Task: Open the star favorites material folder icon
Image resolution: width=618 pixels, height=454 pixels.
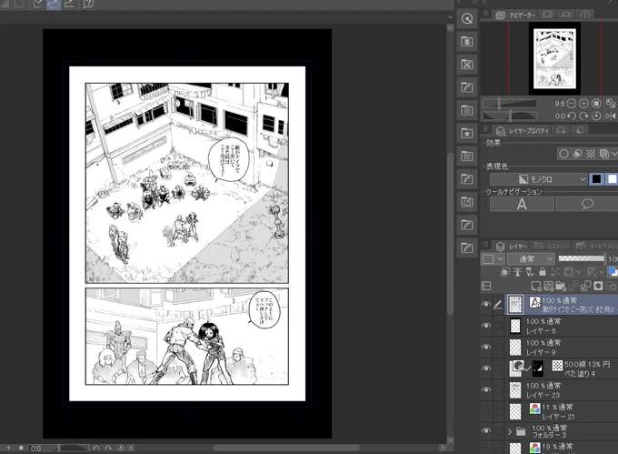Action: (x=467, y=134)
